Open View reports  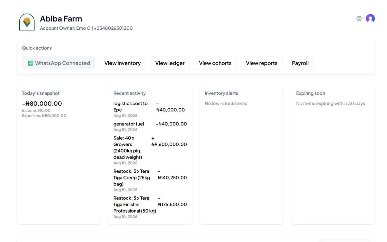[262, 63]
